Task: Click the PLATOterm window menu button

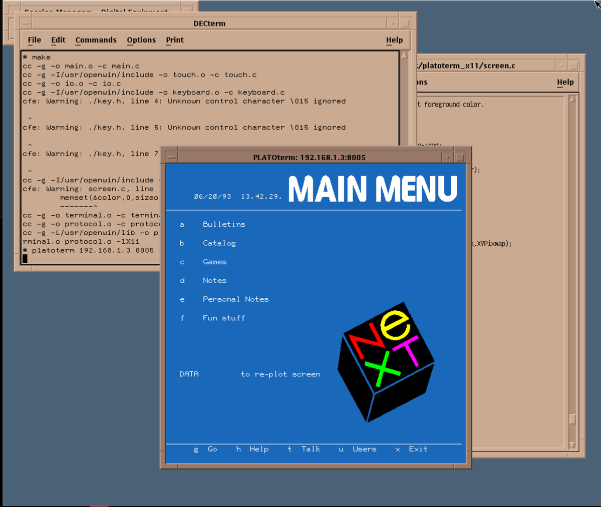Action: [x=172, y=157]
